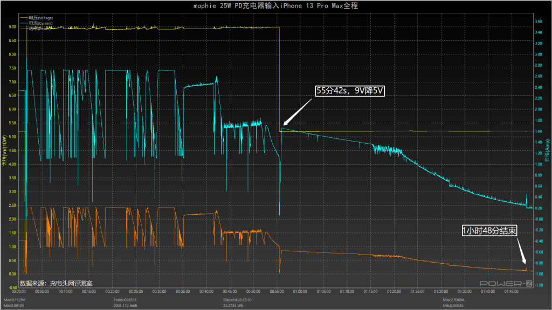The image size is (552, 310).
Task: Toggle the Power legend entry
Action: tap(38, 29)
